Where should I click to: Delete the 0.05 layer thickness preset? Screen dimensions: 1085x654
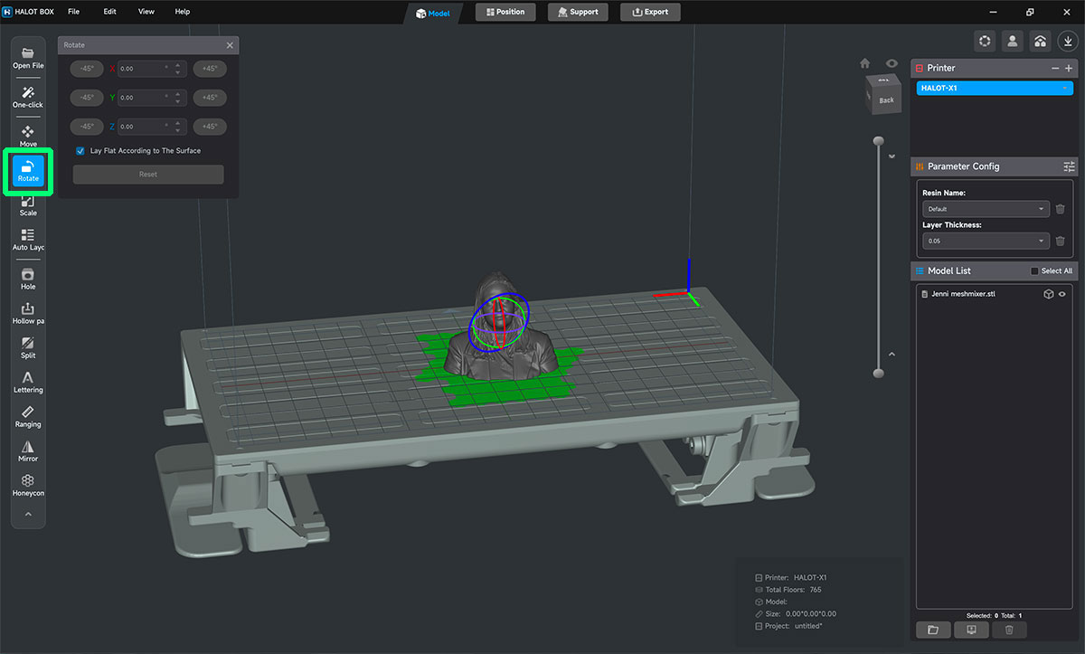[1060, 241]
